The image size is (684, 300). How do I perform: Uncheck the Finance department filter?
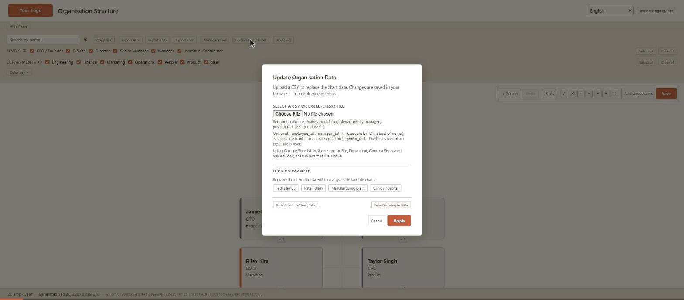point(79,62)
